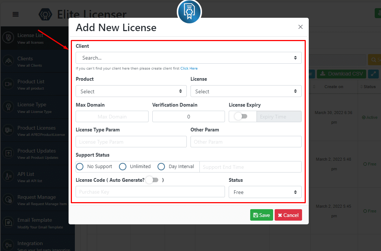Screen dimensions: 381x251
Task: Open the hamburger navigation menu
Action: click(x=15, y=14)
